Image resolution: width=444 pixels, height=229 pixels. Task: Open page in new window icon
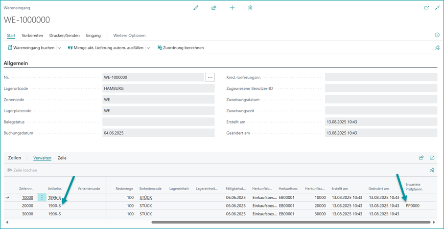click(426, 8)
